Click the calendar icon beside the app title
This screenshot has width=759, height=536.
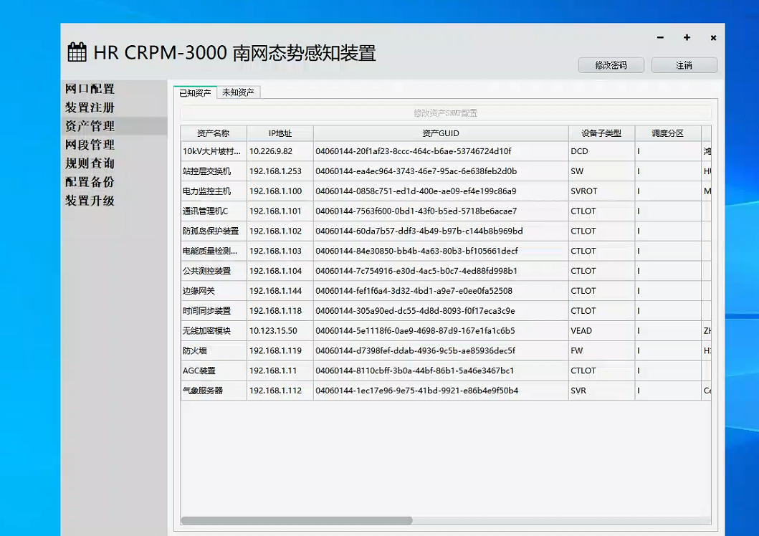point(77,52)
